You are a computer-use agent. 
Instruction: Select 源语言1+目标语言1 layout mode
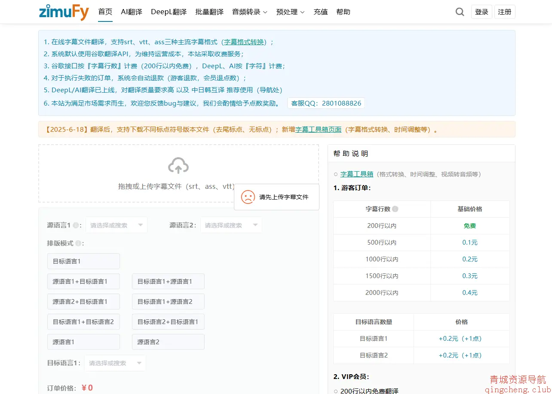pyautogui.click(x=83, y=282)
